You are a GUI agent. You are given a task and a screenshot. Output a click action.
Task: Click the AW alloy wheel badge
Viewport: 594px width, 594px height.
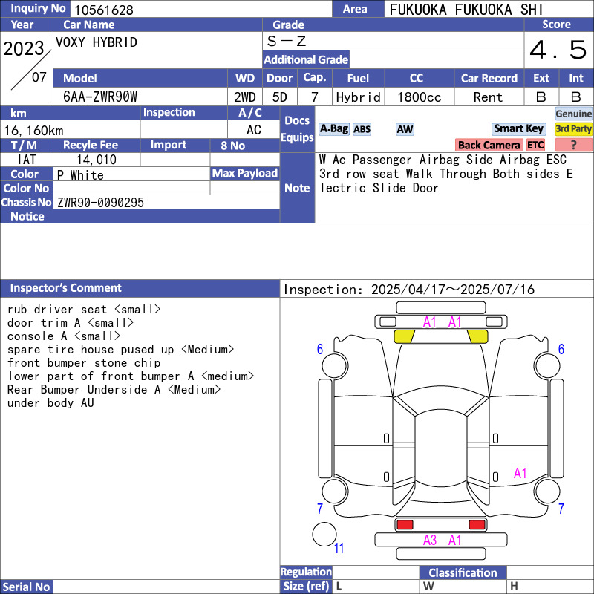(x=405, y=129)
